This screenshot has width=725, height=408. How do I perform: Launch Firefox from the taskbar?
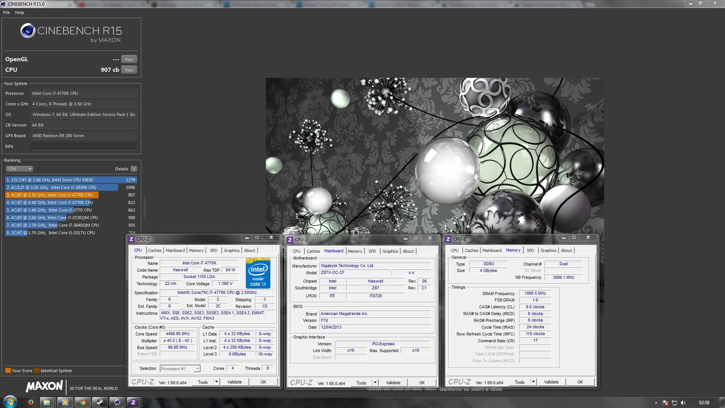(30, 402)
